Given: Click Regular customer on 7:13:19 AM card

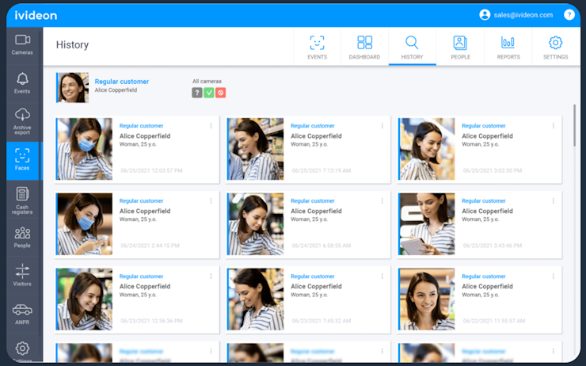Looking at the screenshot, I should (x=313, y=126).
